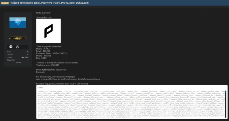Click 'Site - pruksa.com' text
This screenshot has height=121, width=229.
(x=44, y=17)
